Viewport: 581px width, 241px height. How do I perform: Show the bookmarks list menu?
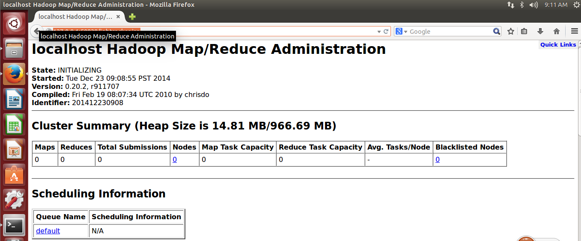[x=524, y=31]
